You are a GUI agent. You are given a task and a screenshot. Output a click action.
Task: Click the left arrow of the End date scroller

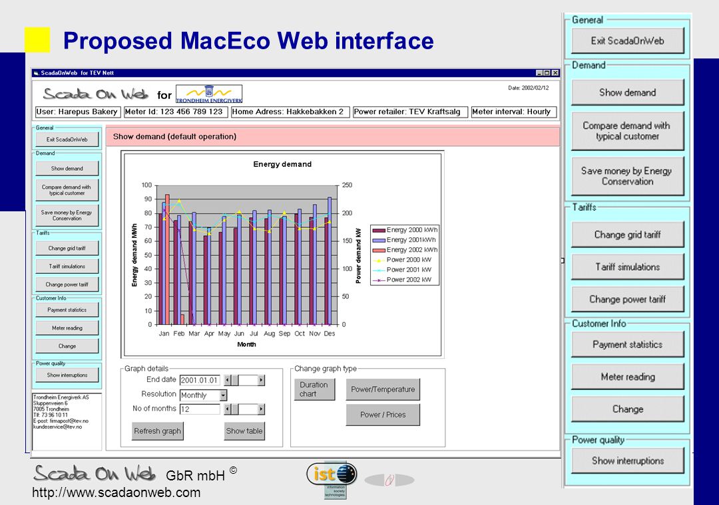[x=228, y=380]
